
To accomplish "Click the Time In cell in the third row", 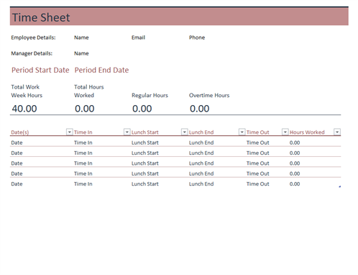I will point(83,163).
